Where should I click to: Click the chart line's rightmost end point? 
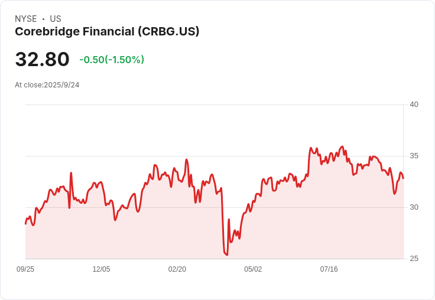(x=403, y=178)
